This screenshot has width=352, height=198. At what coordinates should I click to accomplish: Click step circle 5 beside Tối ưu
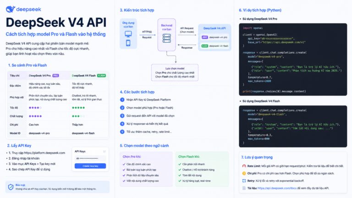pyautogui.click(x=122, y=132)
